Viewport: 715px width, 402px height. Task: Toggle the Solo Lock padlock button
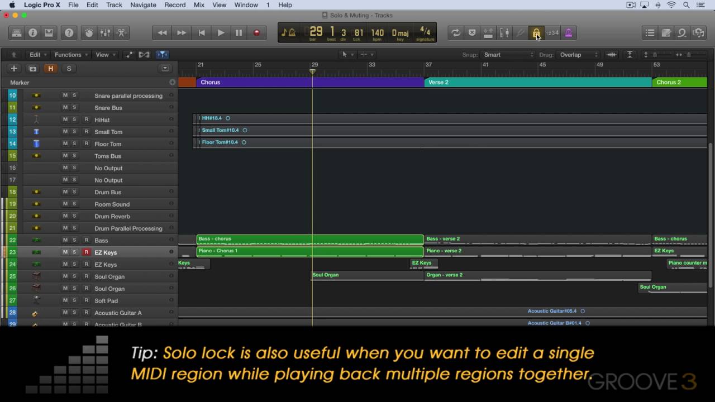(536, 33)
